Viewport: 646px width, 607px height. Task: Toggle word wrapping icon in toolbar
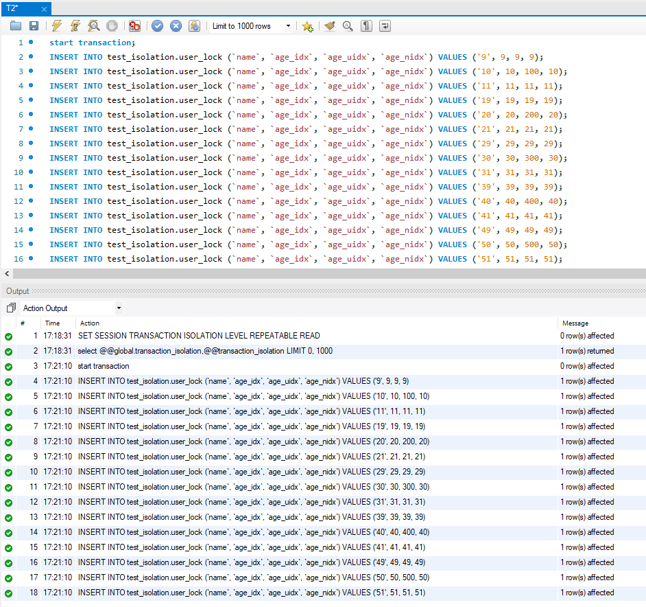[x=385, y=26]
